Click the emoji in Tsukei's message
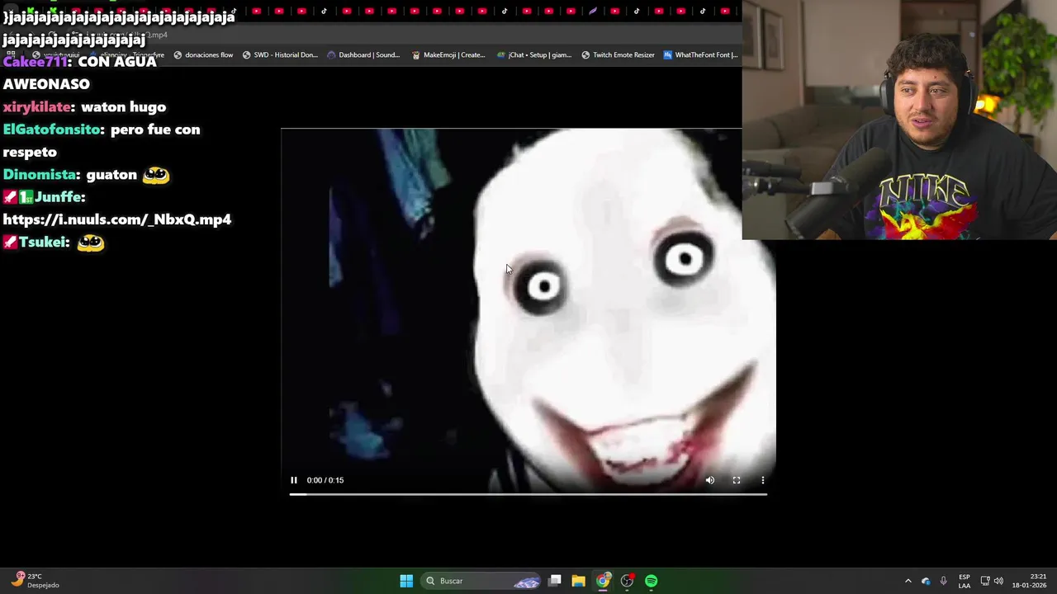Image resolution: width=1057 pixels, height=594 pixels. click(91, 243)
